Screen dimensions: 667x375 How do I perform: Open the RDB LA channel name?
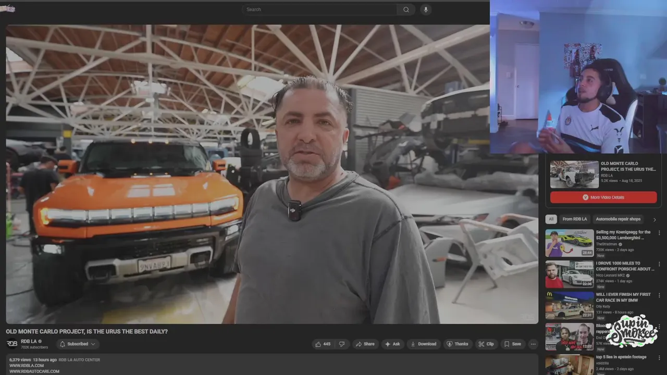pos(28,341)
